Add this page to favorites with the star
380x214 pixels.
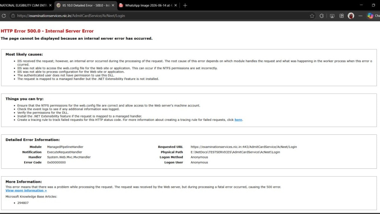(312, 16)
